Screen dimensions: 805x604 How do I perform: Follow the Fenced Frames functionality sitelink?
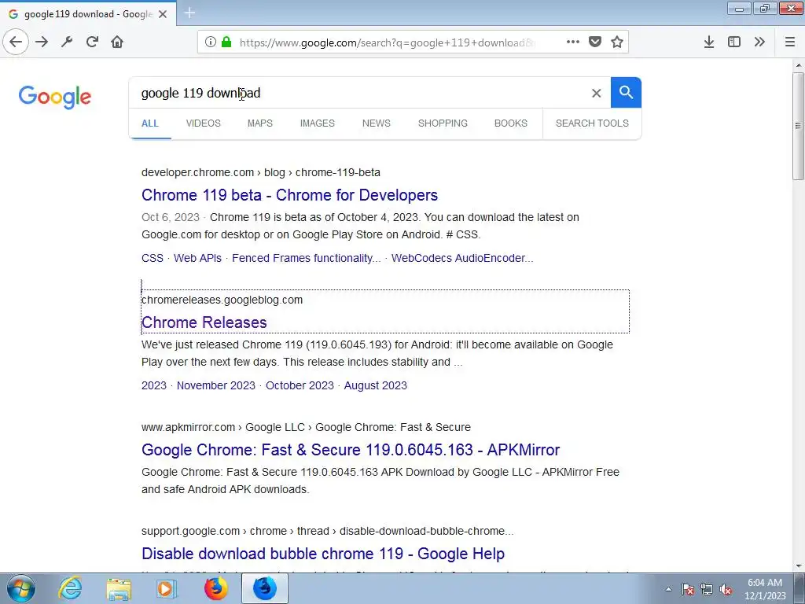coord(307,258)
